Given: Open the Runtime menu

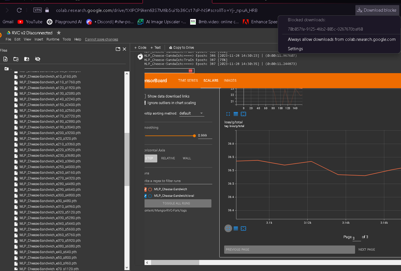Looking at the screenshot, I should (x=53, y=39).
